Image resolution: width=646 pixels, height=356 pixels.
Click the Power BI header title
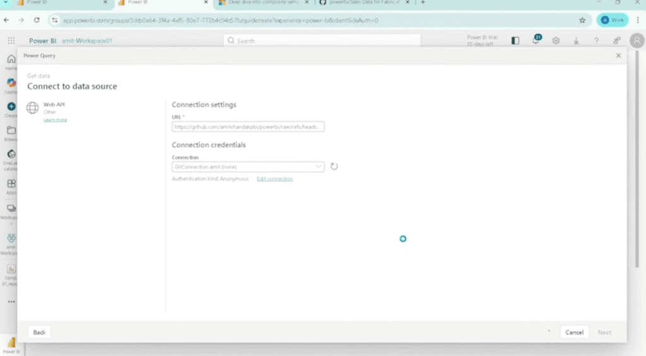point(42,41)
